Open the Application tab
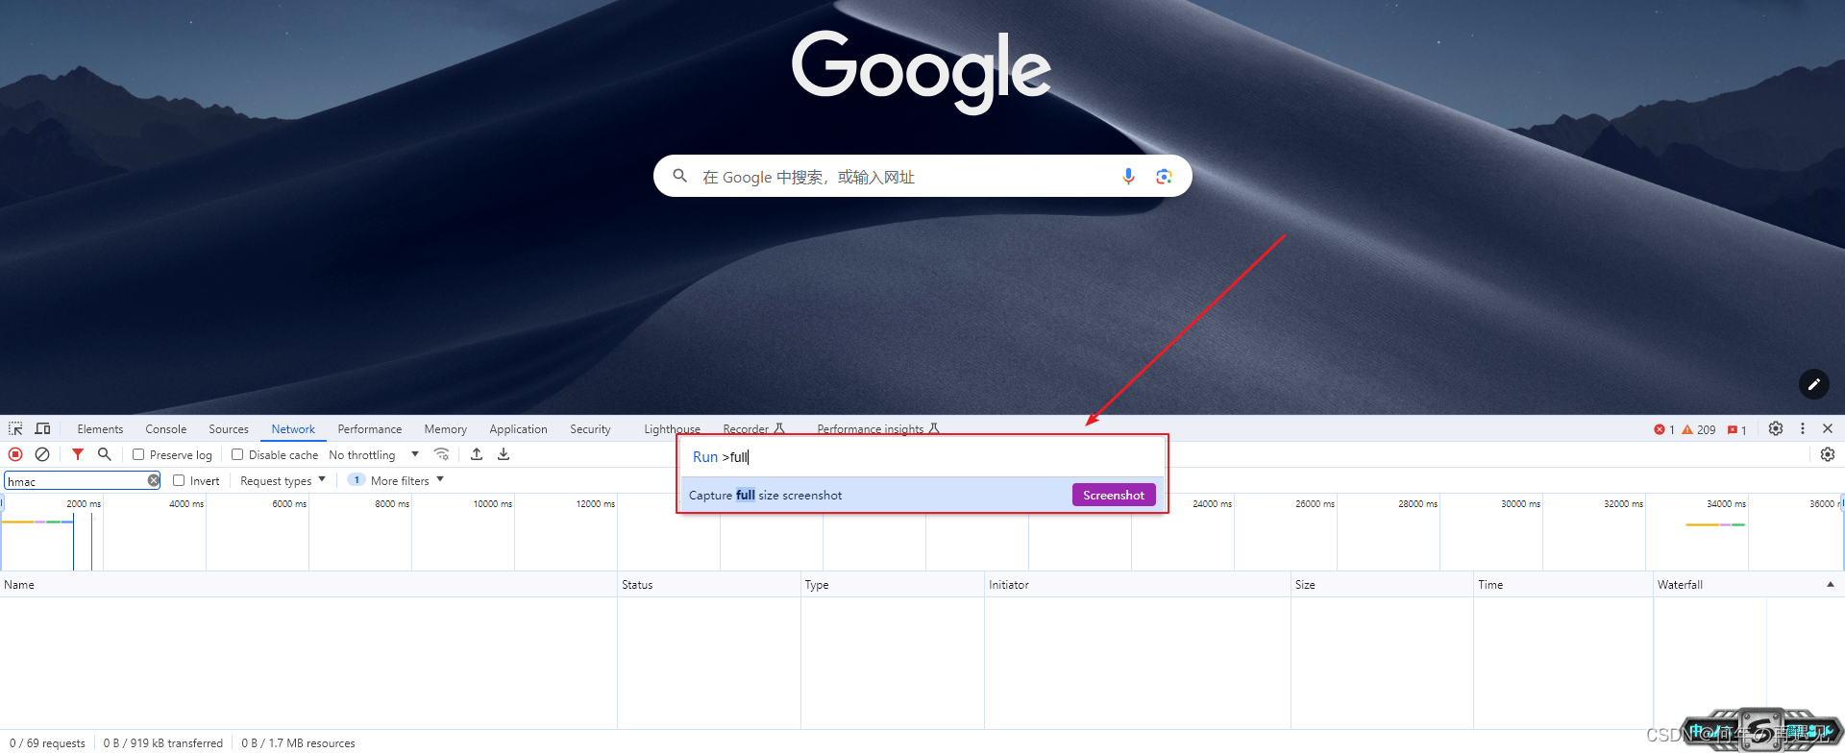This screenshot has width=1845, height=753. [x=518, y=429]
